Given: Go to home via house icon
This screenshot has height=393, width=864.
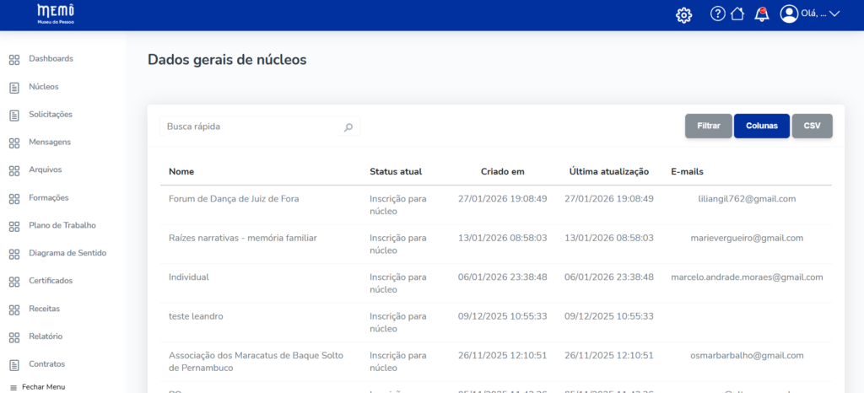Looking at the screenshot, I should (x=737, y=13).
